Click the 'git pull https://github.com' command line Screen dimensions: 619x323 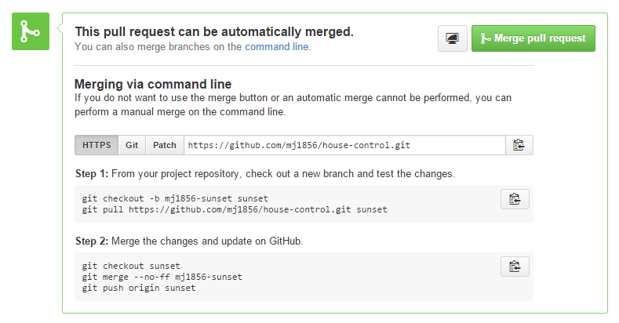pyautogui.click(x=235, y=210)
